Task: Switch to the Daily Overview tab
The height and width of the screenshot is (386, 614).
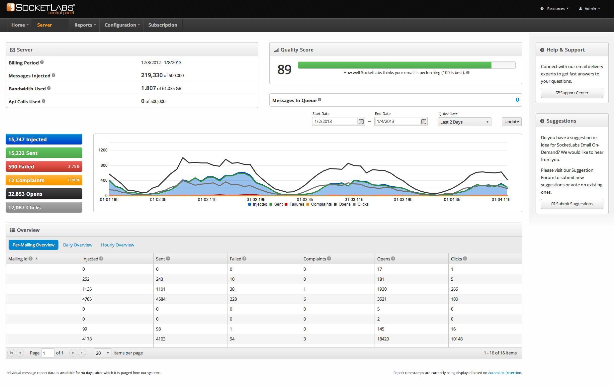Action: pos(78,245)
